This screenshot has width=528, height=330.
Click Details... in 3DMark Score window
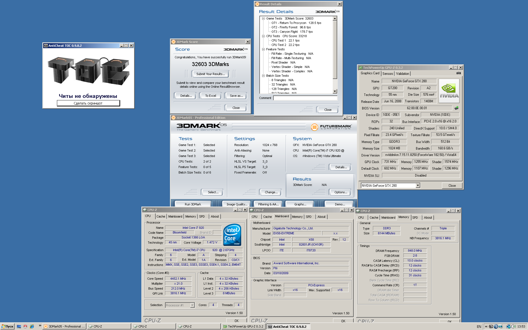[186, 96]
